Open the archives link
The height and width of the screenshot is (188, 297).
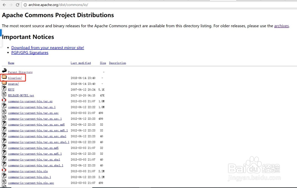click(282, 26)
